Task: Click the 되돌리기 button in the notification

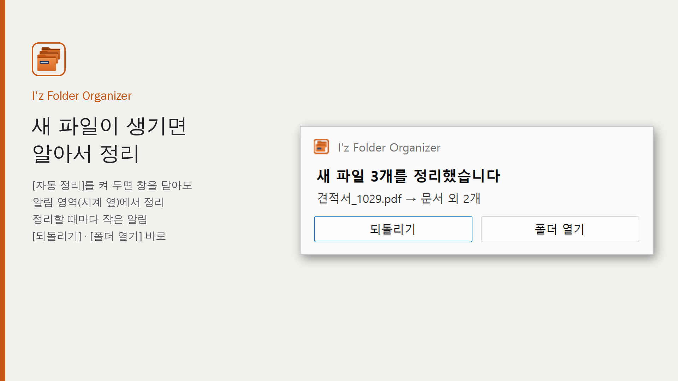Action: tap(393, 229)
